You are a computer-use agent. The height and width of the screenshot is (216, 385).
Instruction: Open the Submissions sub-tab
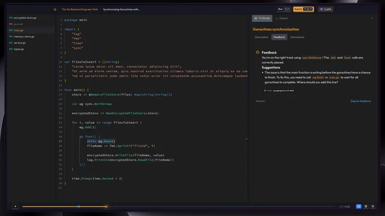[x=297, y=37]
